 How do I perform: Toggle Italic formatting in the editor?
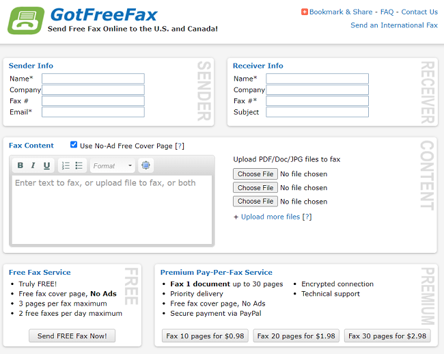point(33,165)
